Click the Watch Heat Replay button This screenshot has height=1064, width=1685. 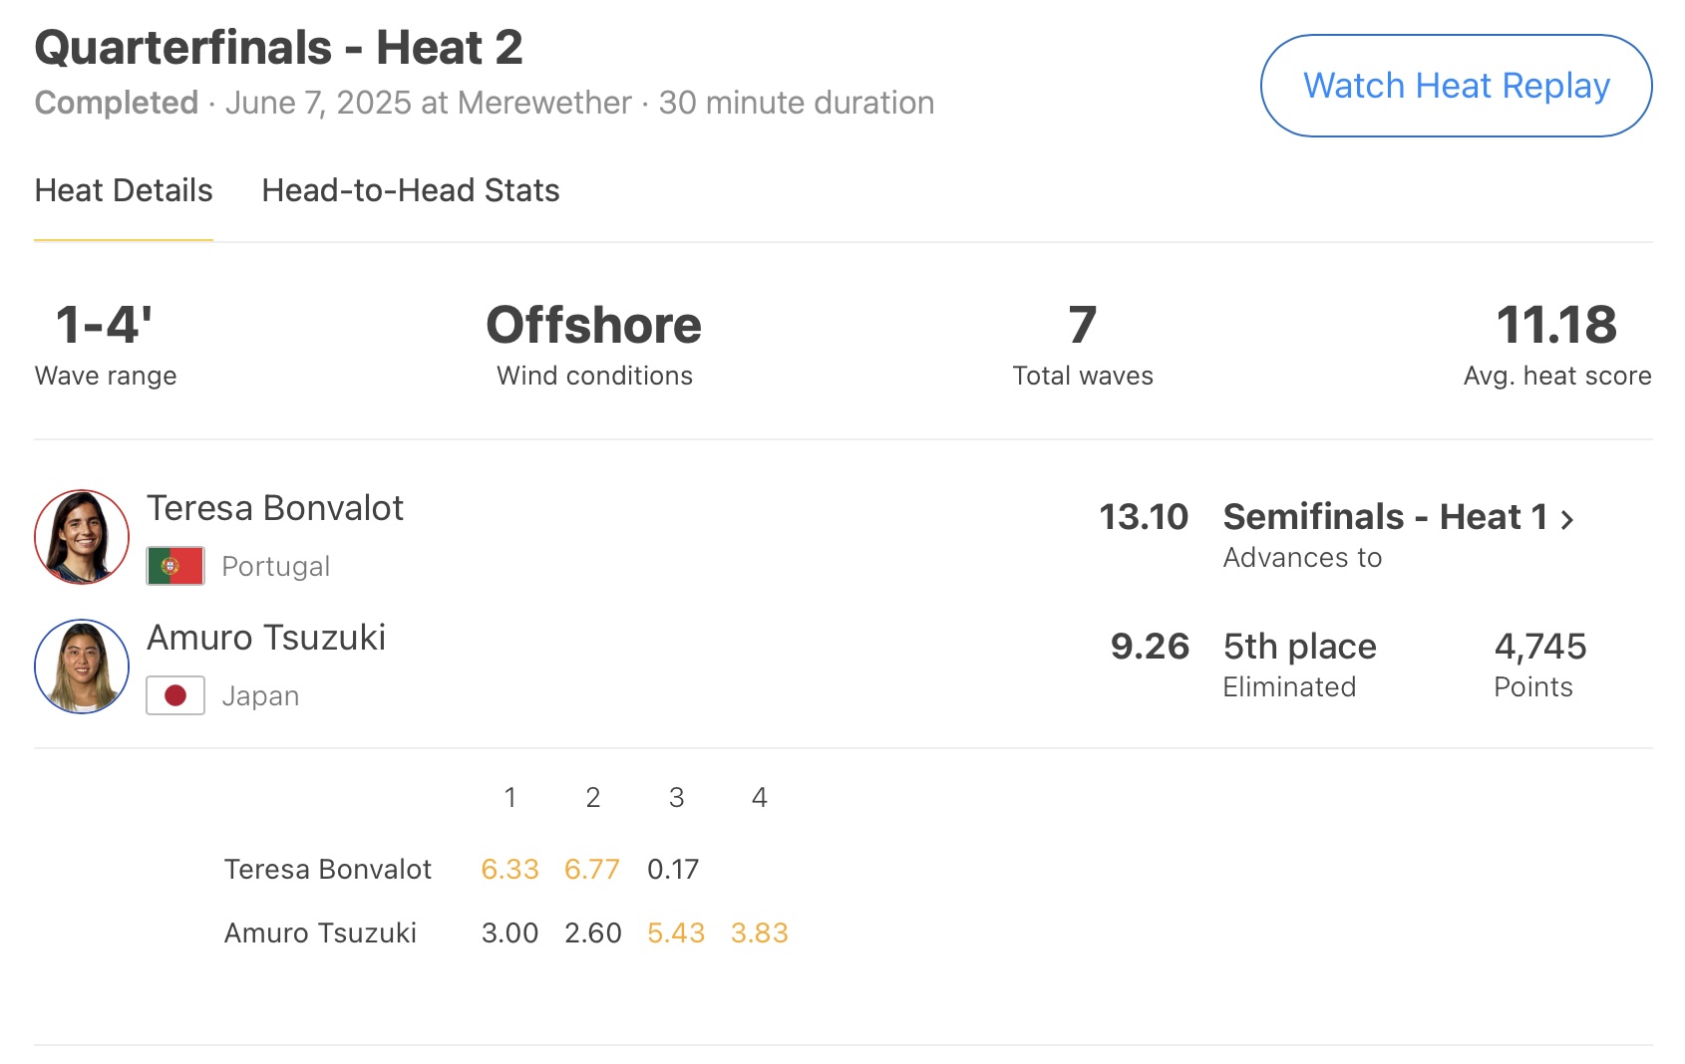pos(1456,86)
